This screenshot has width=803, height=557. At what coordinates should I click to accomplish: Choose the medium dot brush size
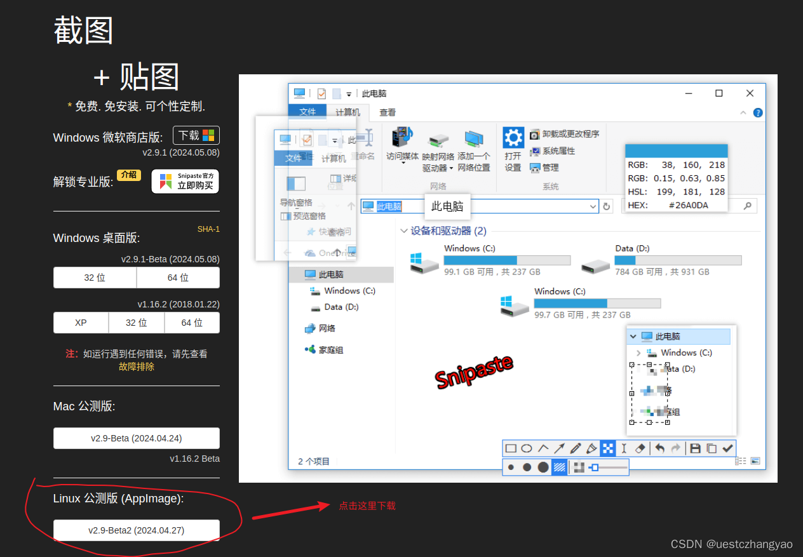pyautogui.click(x=527, y=467)
